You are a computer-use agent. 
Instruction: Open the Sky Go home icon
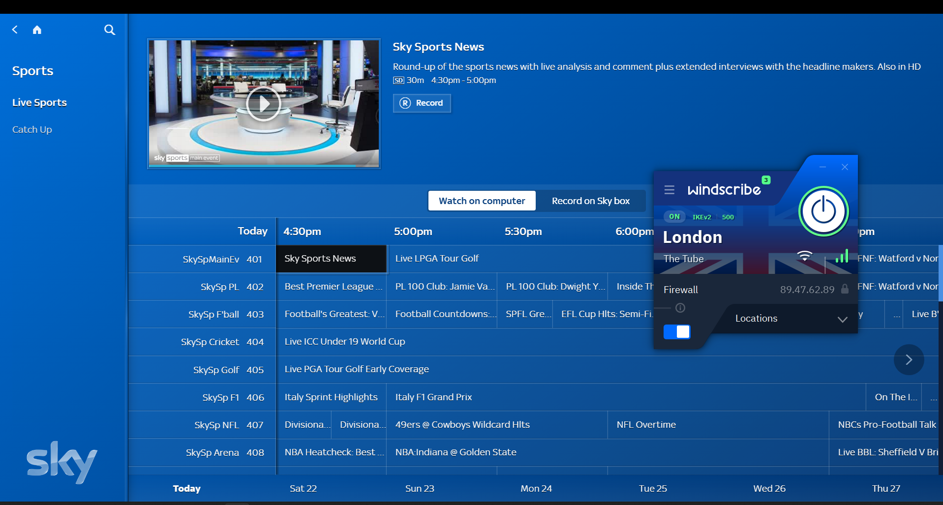37,30
